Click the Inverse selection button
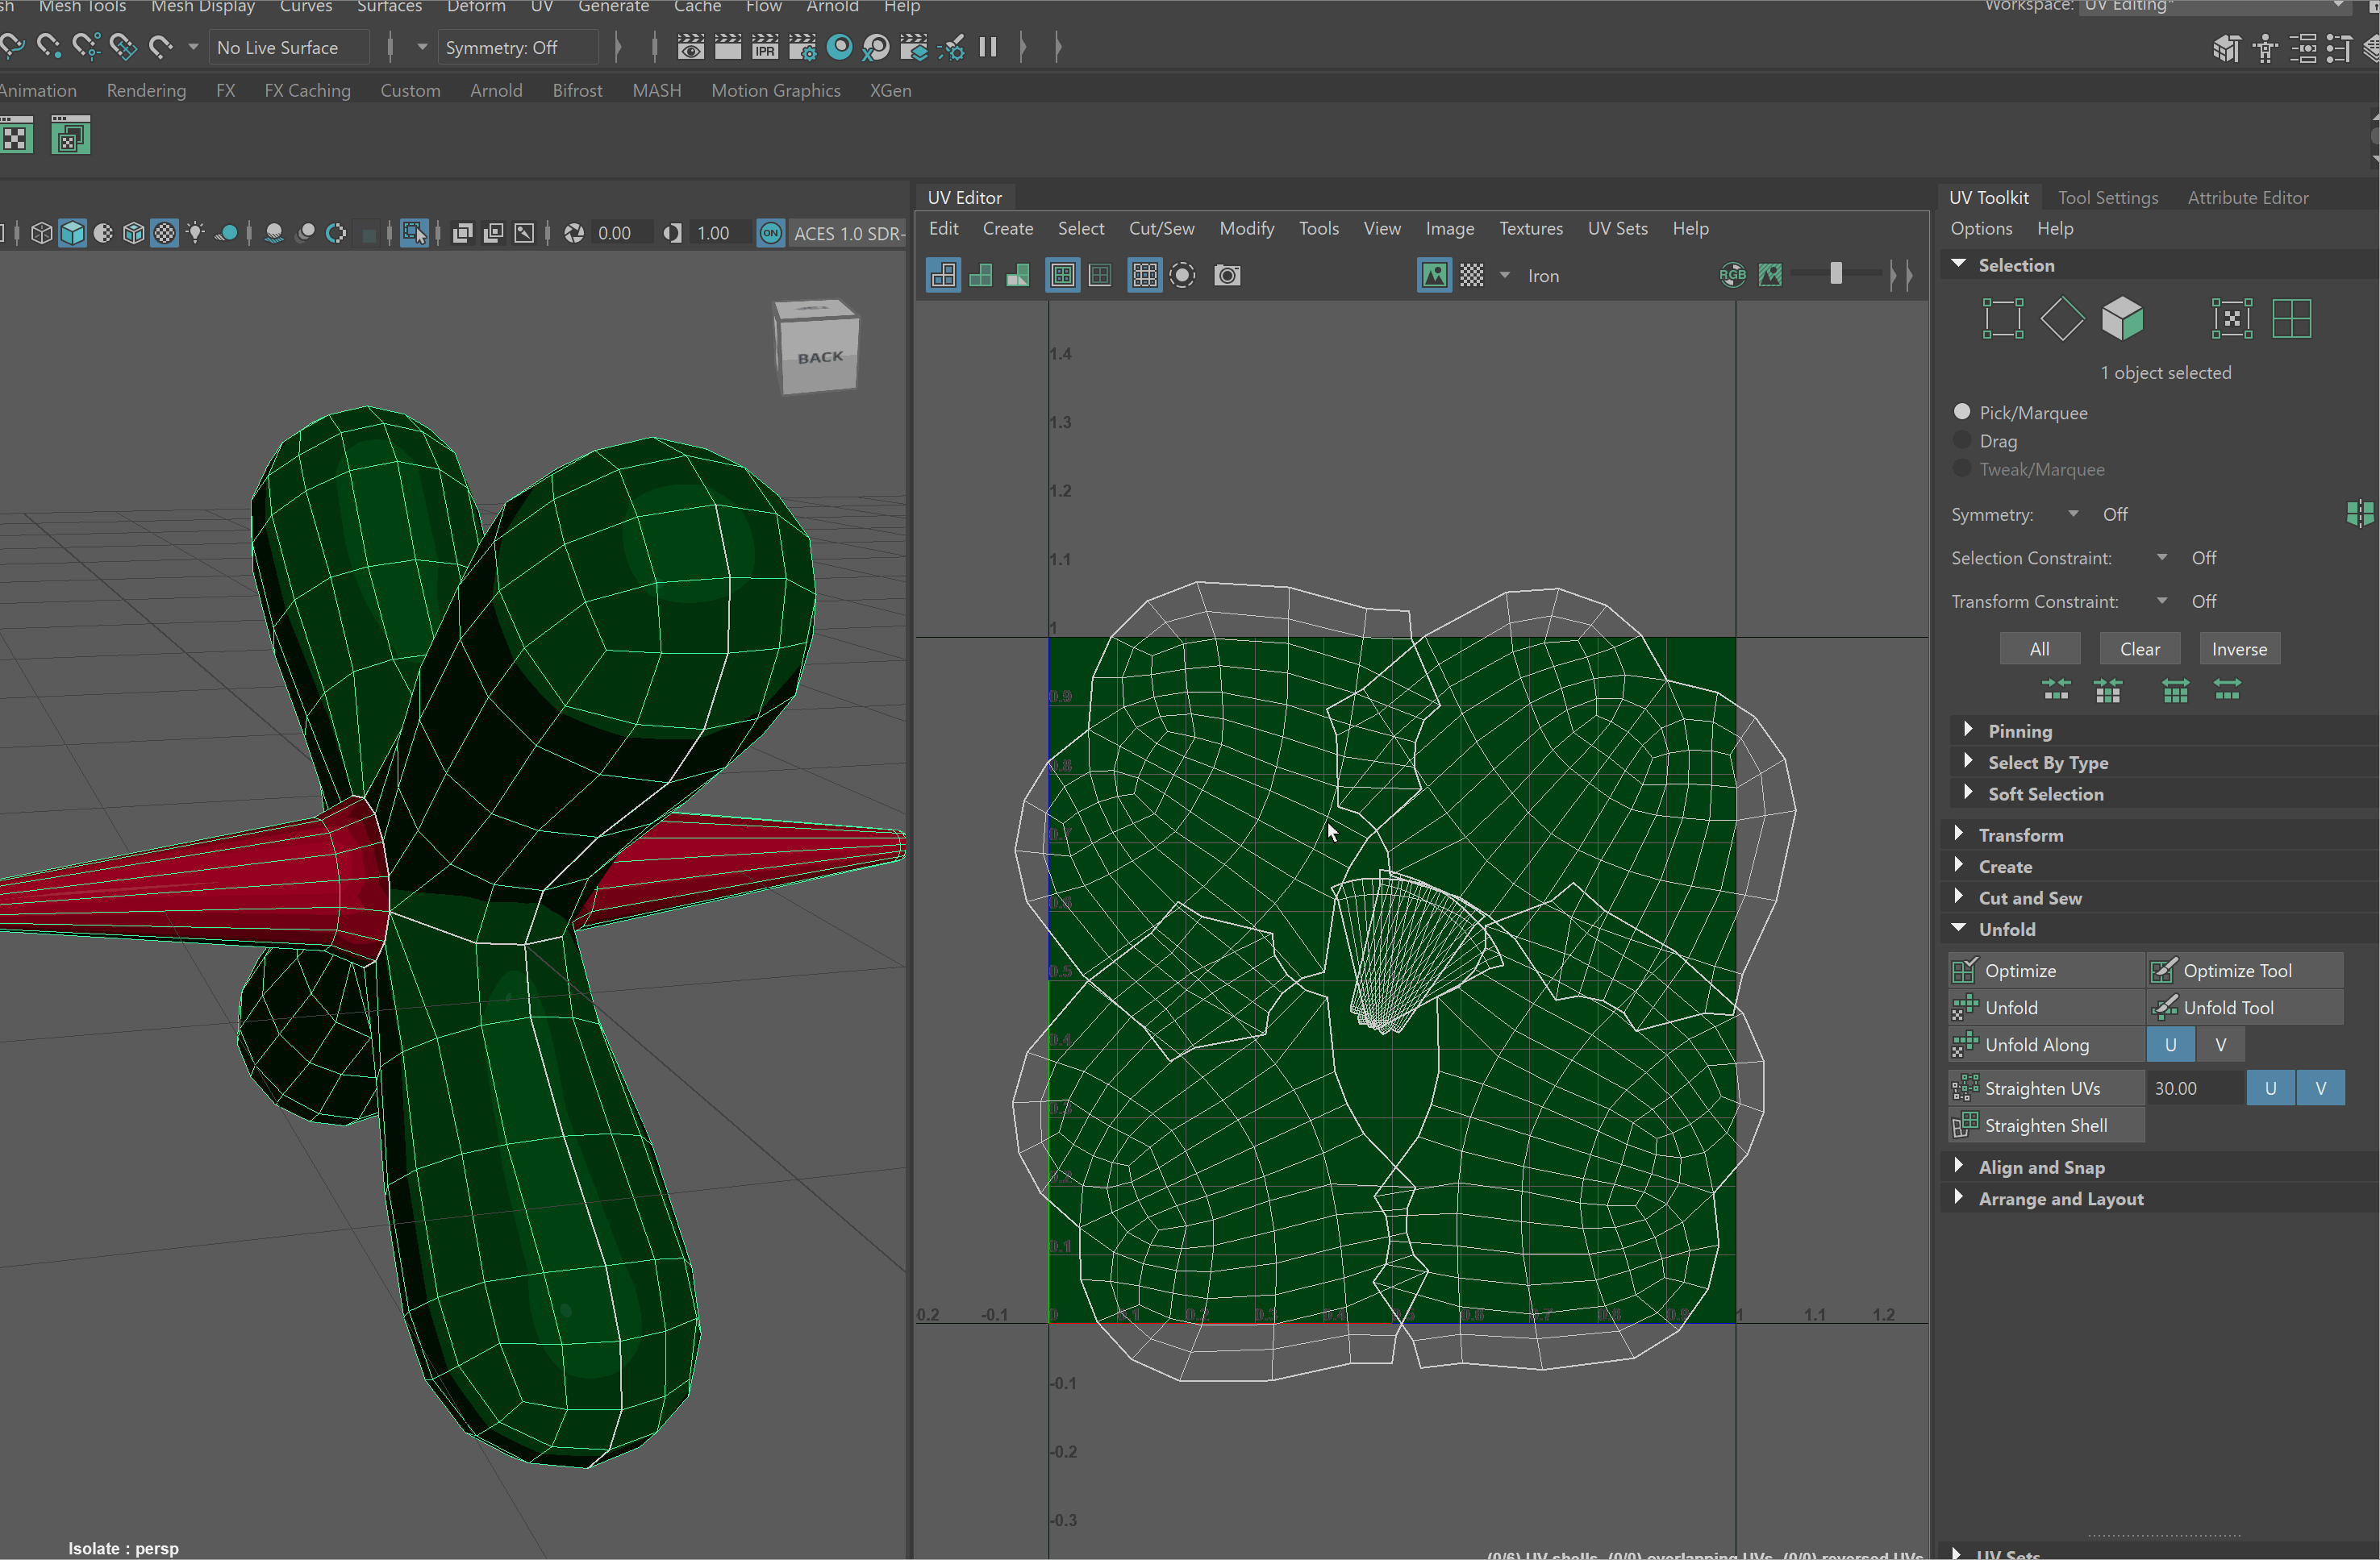Viewport: 2380px width, 1560px height. point(2238,648)
